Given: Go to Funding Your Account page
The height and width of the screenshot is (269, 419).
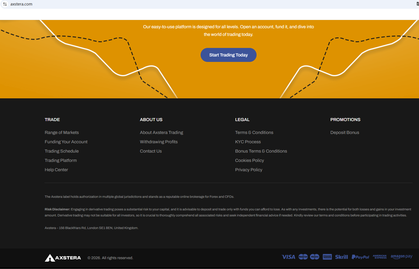Looking at the screenshot, I should point(66,142).
